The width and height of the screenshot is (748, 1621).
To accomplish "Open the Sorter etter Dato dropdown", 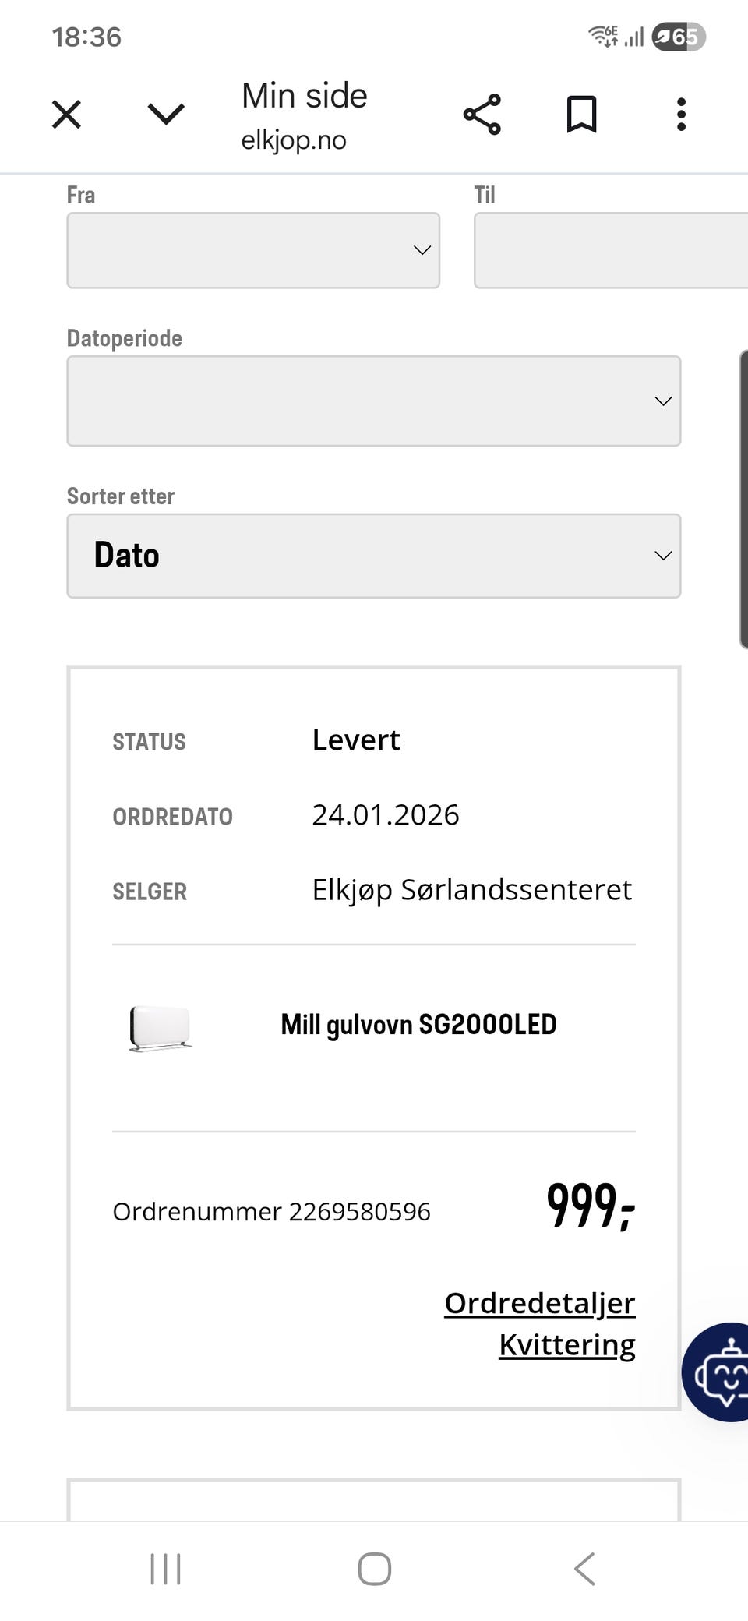I will click(x=374, y=556).
